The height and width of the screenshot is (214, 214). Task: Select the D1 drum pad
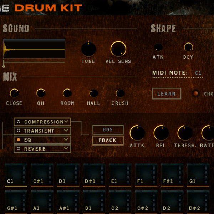coord(68,175)
